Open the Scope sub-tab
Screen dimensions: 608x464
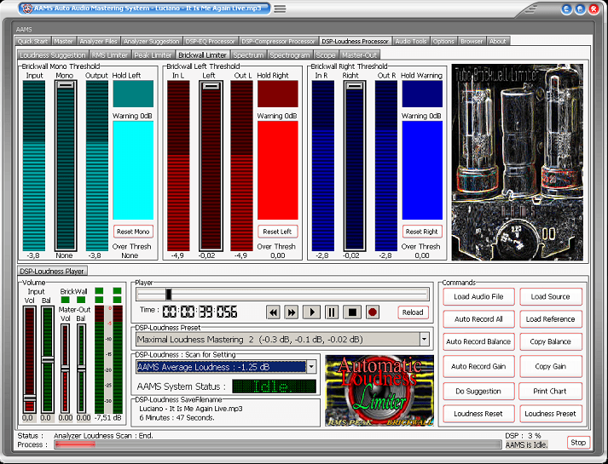(x=326, y=55)
